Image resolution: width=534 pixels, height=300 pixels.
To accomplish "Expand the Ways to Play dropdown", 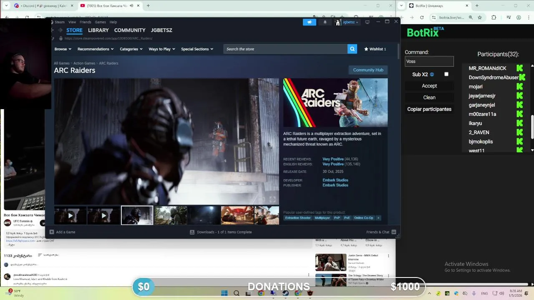I will pyautogui.click(x=162, y=49).
